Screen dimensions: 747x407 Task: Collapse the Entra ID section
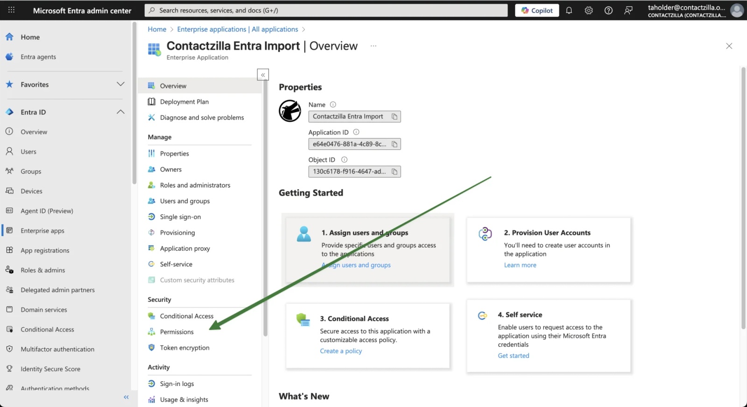coord(120,112)
